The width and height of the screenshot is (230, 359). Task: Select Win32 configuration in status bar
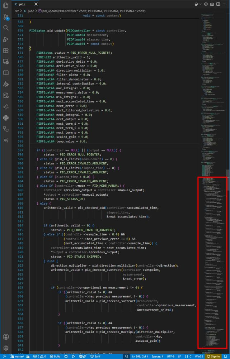(199, 356)
